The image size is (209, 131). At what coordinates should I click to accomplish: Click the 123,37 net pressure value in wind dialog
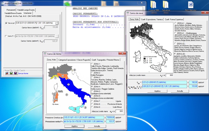110,121
